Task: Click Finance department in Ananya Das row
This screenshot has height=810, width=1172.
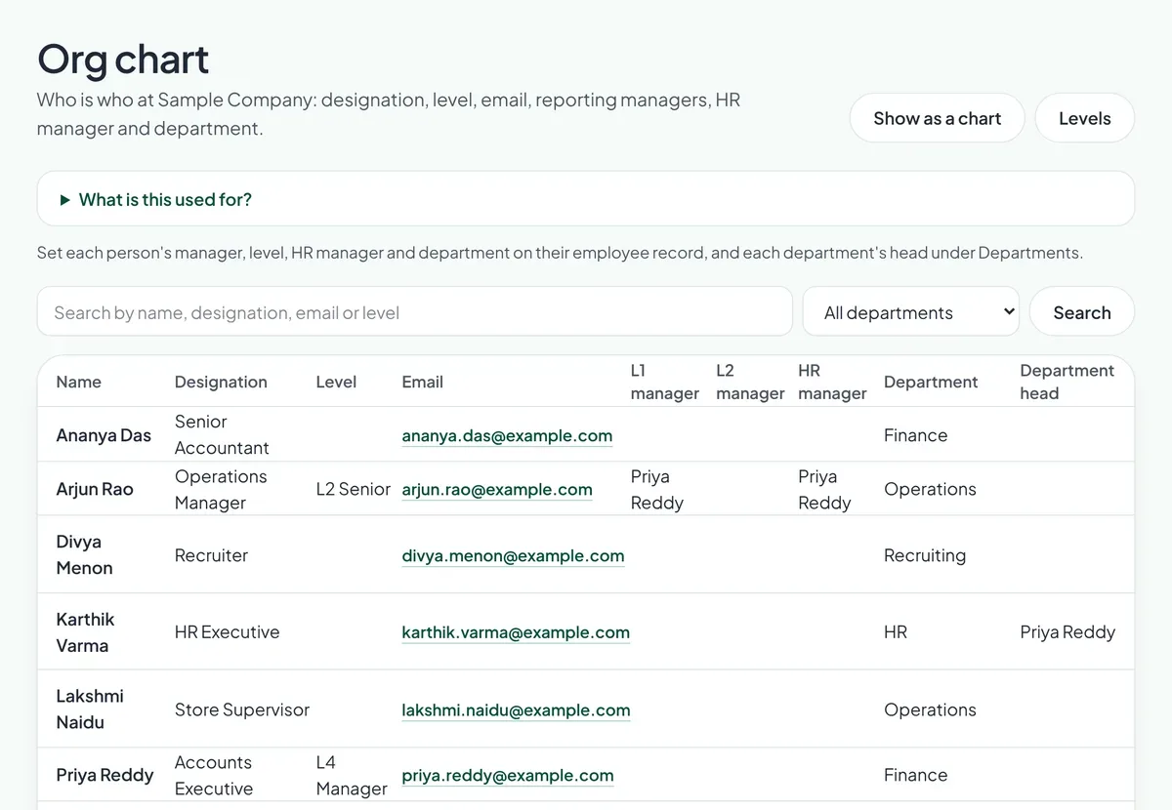Action: 915,435
